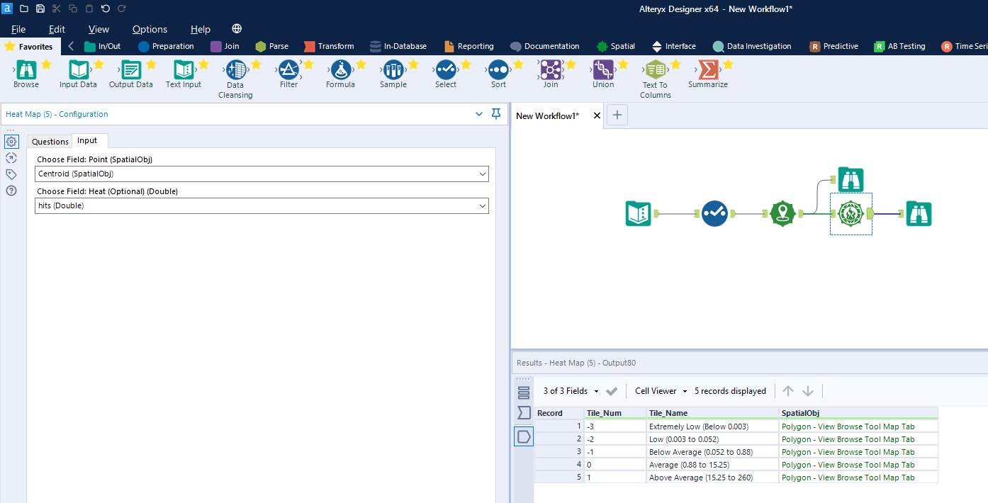Switch to the Questions tab
The height and width of the screenshot is (503, 988).
click(49, 141)
